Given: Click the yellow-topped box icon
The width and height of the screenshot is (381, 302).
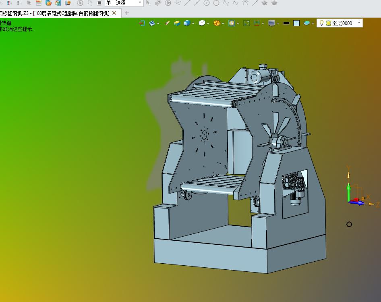Looking at the screenshot, I should 177,23.
